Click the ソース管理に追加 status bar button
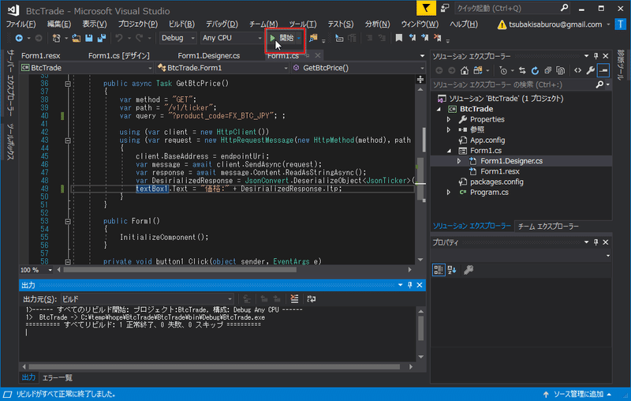 (577, 394)
